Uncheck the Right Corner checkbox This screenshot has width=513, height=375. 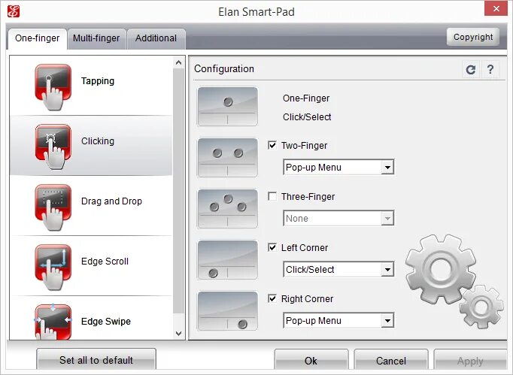point(272,298)
